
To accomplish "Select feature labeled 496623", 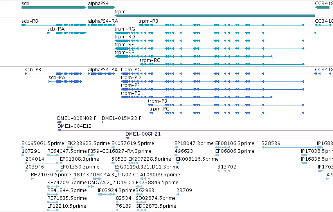I will 184,151.
